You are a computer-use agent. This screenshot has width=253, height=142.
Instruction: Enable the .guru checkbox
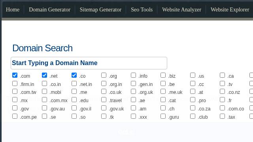pos(163,116)
